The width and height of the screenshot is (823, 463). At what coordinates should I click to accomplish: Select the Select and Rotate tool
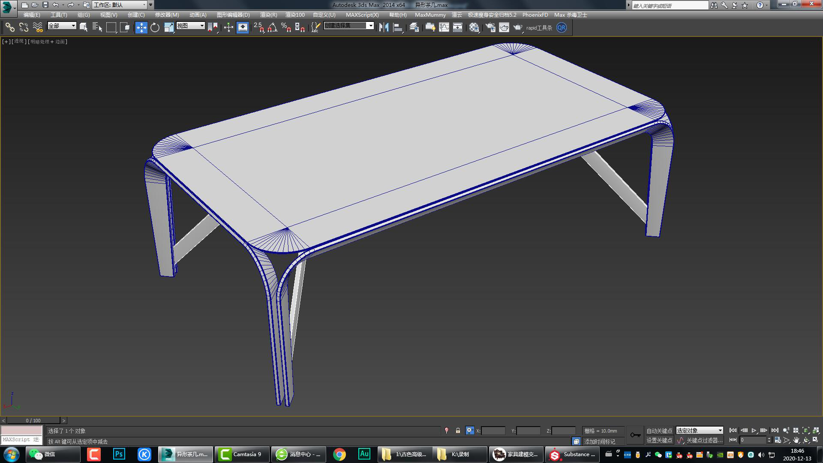[154, 27]
